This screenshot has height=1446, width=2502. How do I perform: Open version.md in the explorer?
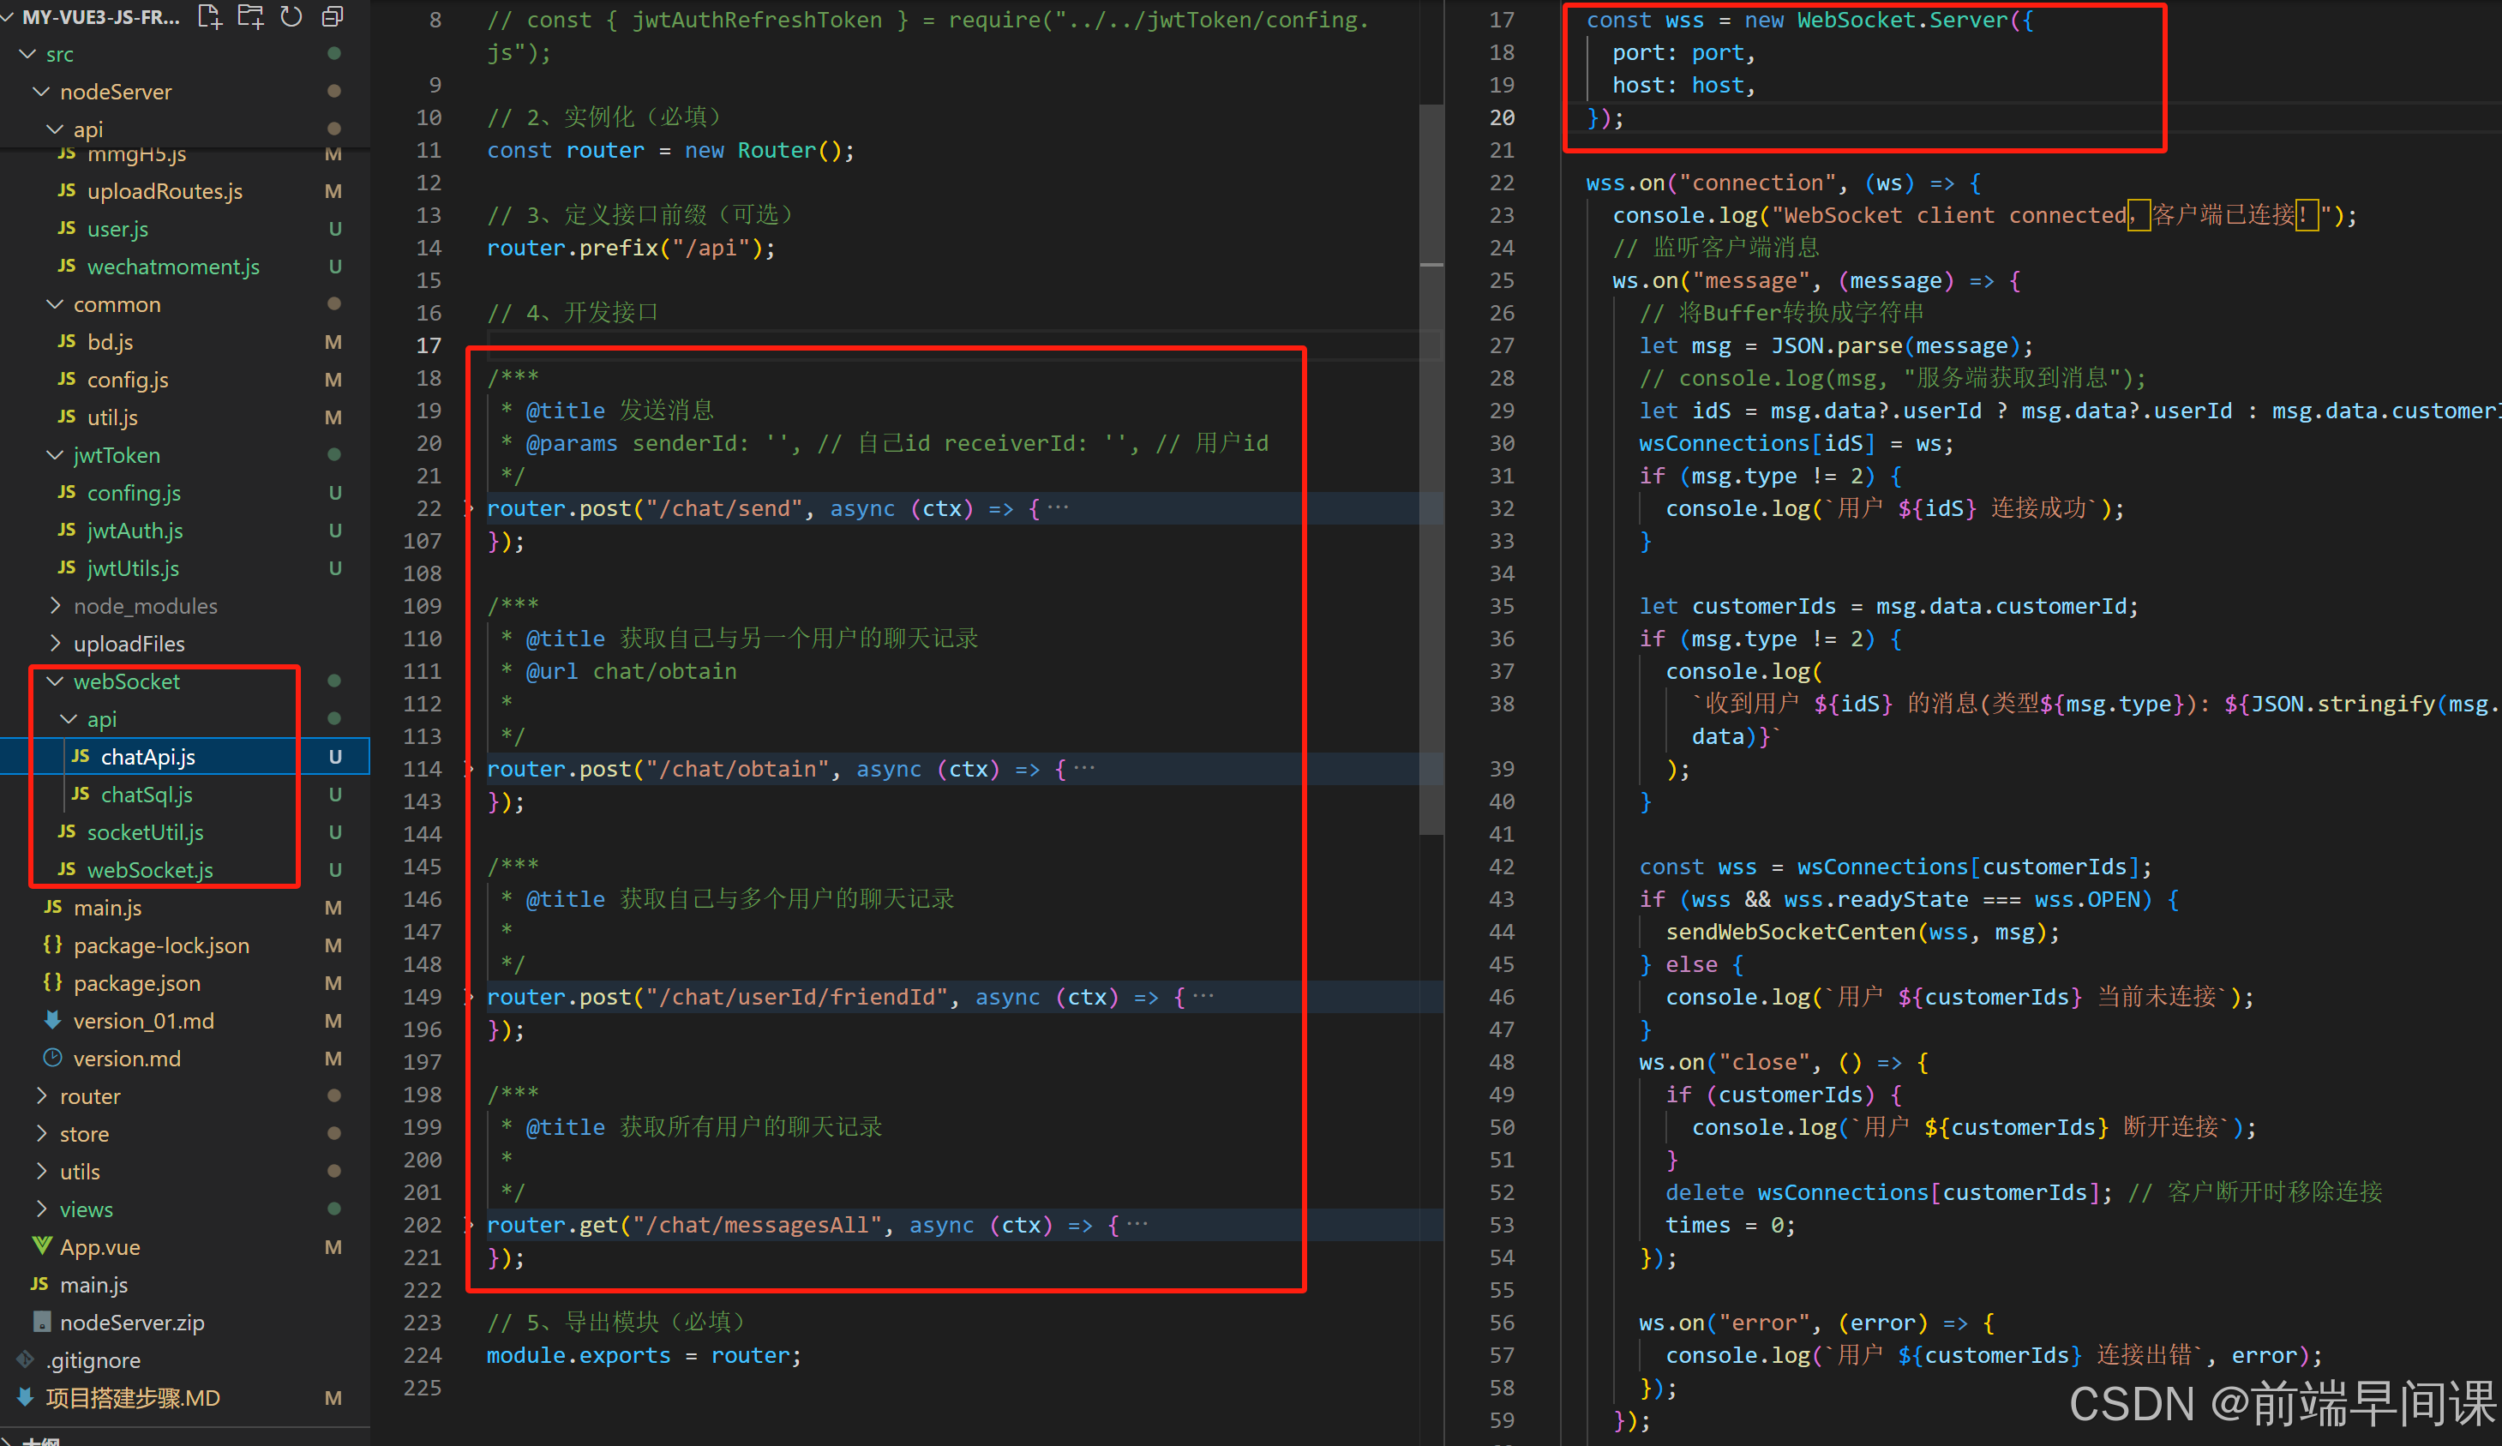click(x=127, y=1059)
